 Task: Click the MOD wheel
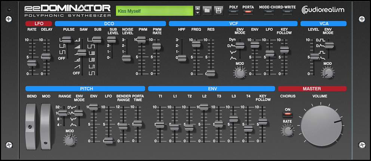46,126
